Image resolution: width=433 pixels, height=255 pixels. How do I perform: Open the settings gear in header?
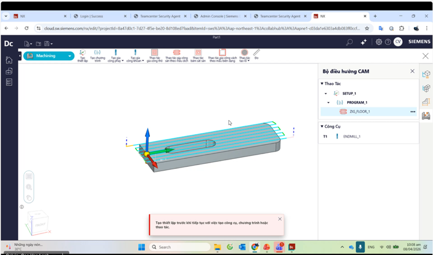click(379, 42)
